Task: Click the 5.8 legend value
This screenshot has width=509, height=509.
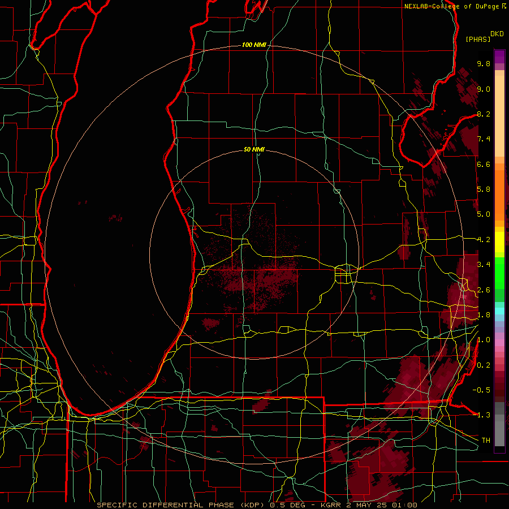Action: point(484,189)
